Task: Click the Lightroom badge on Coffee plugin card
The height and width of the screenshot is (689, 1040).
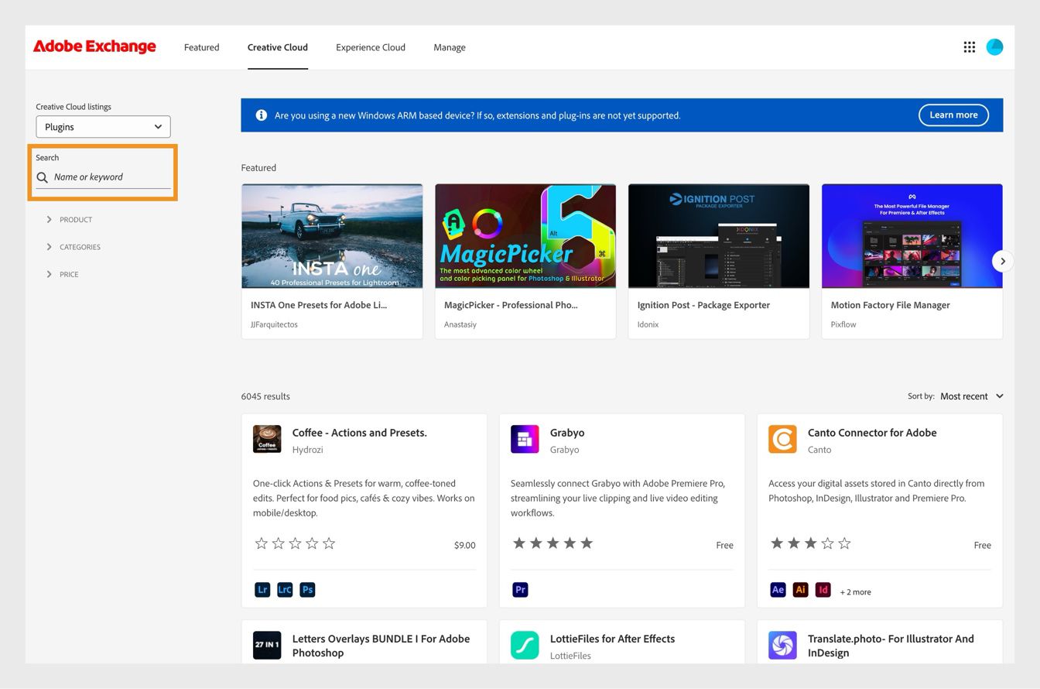Action: (x=262, y=589)
